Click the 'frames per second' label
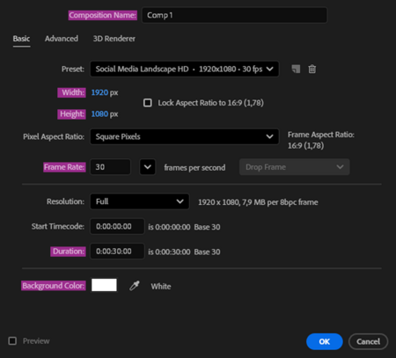The height and width of the screenshot is (358, 396). click(x=194, y=168)
